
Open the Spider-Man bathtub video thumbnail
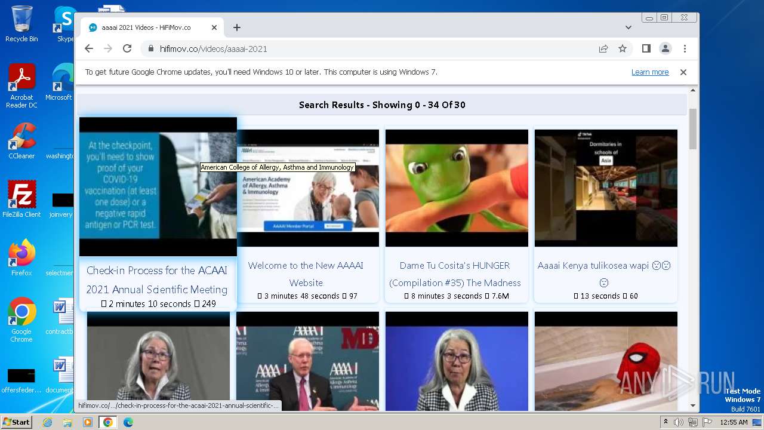tap(606, 361)
